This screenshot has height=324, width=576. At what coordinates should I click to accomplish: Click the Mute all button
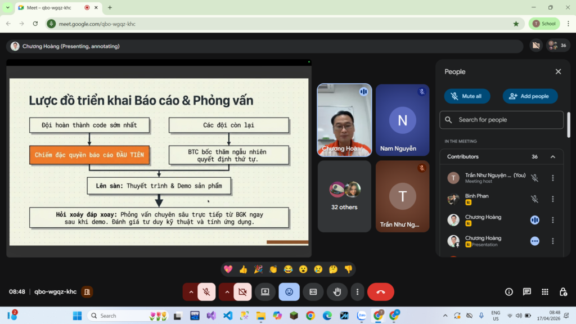(467, 96)
